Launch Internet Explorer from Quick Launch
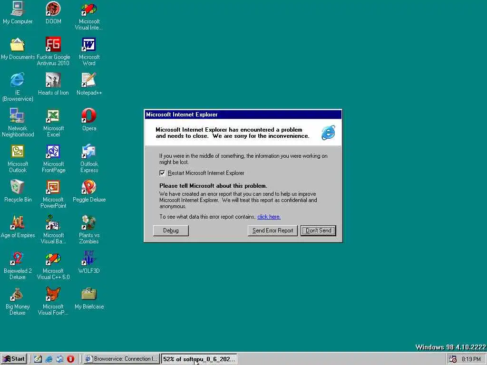This screenshot has height=365, width=487. pos(49,359)
